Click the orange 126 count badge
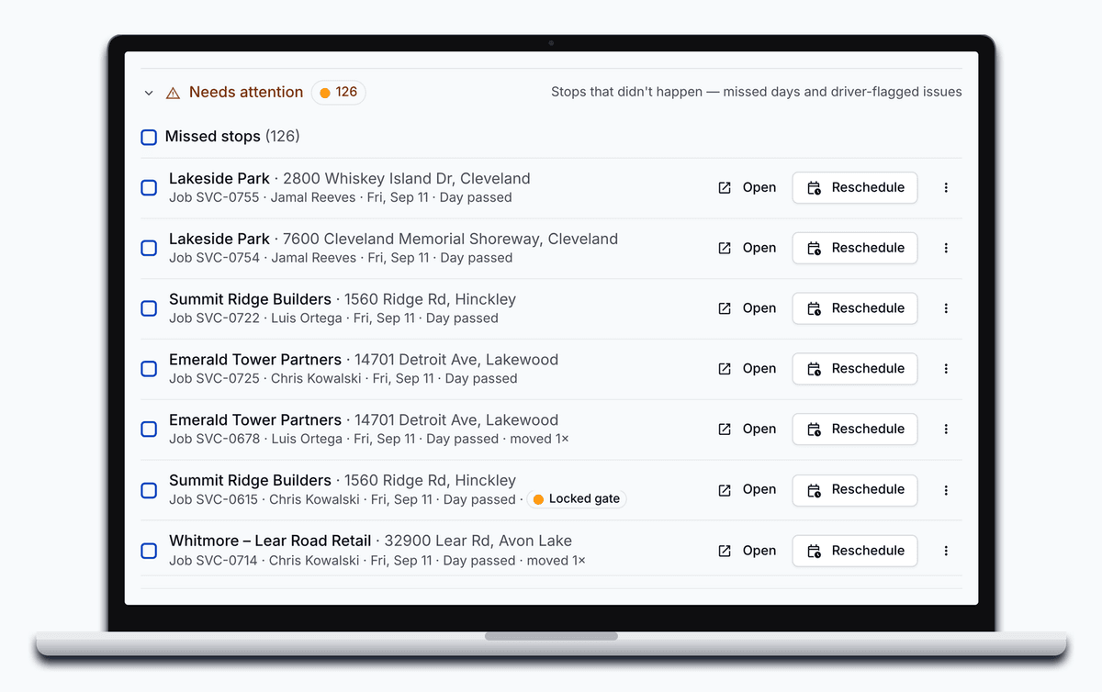Screen dimensions: 1102x692 pos(339,92)
